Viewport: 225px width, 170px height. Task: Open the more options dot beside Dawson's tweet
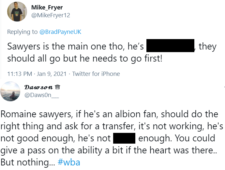(x=224, y=87)
